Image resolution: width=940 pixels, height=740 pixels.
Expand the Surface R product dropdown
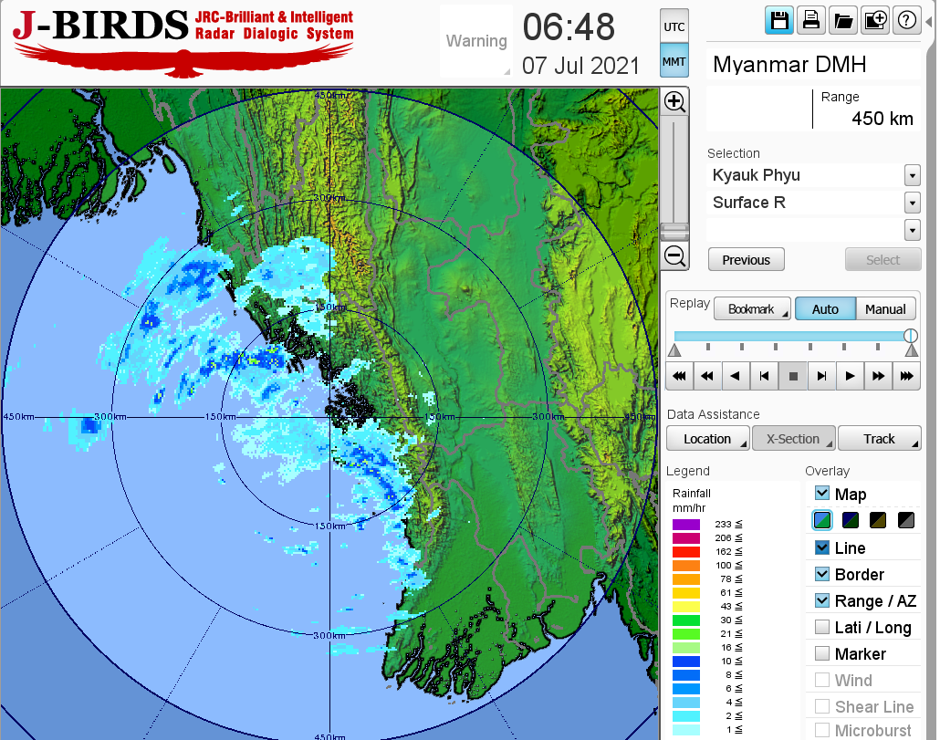(x=912, y=203)
